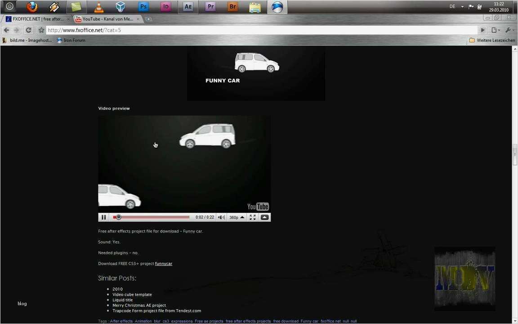Image resolution: width=518 pixels, height=324 pixels.
Task: Open Weitere Lesezeichen bookmarks folder
Action: (x=492, y=40)
